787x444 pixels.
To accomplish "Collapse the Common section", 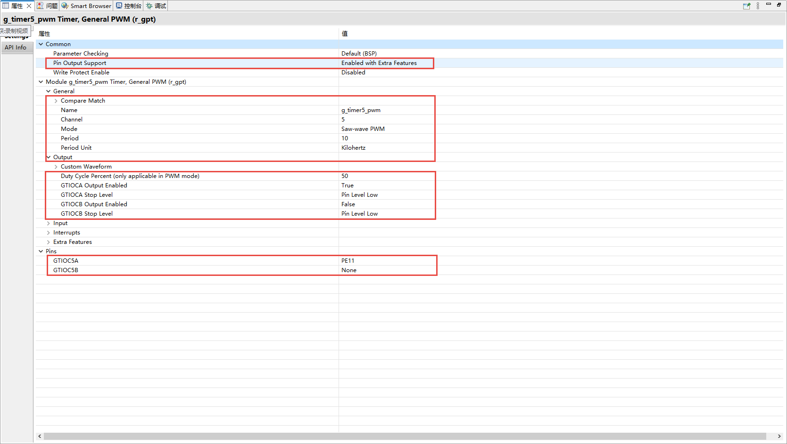I will click(41, 44).
